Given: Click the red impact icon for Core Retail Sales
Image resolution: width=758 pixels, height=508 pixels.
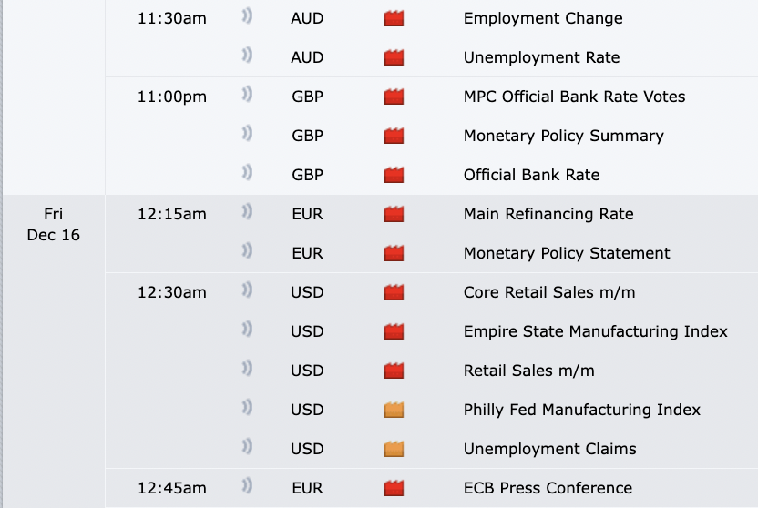Looking at the screenshot, I should coord(394,292).
